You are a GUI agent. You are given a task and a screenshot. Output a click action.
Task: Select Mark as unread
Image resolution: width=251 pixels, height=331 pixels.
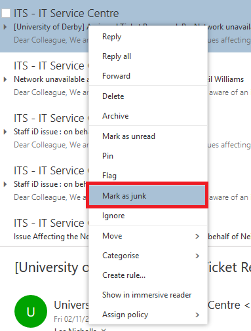148,136
